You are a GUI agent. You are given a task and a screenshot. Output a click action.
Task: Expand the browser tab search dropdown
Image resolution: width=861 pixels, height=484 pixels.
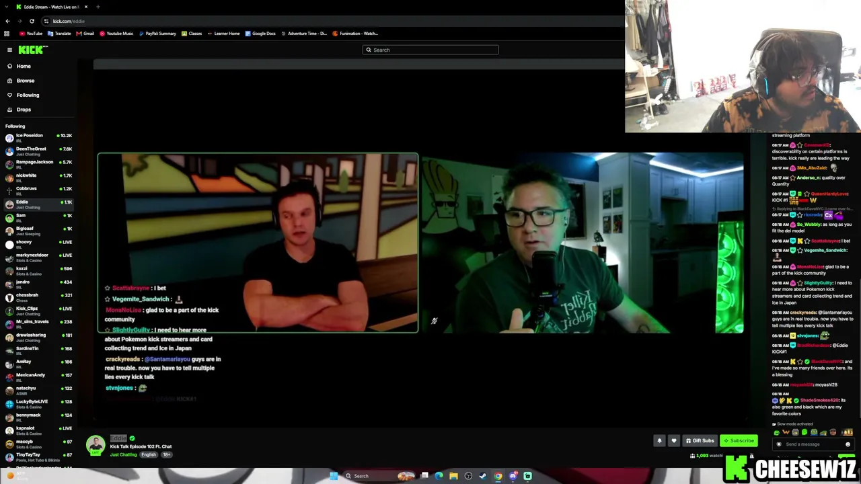tap(7, 7)
